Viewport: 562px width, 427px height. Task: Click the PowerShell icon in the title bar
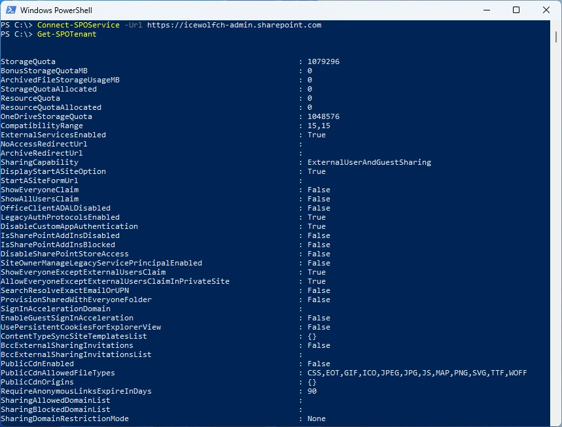10,10
